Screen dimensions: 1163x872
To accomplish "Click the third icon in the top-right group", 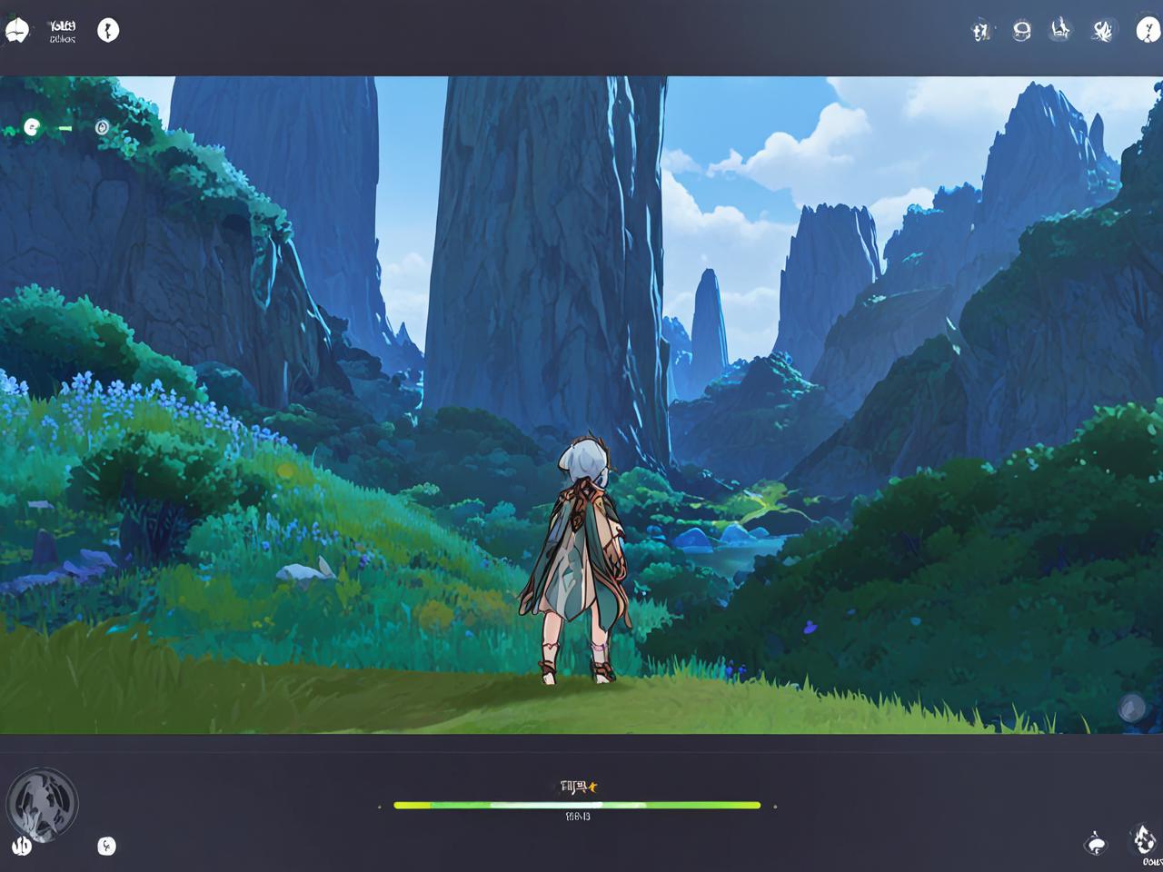I will pos(1060,31).
